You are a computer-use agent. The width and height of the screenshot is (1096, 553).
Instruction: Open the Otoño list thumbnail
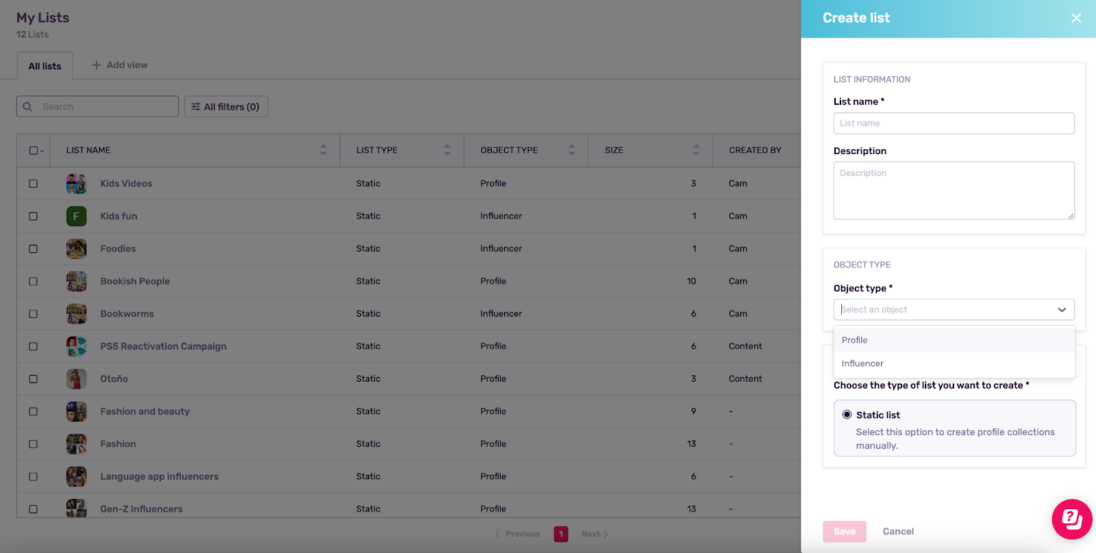76,379
